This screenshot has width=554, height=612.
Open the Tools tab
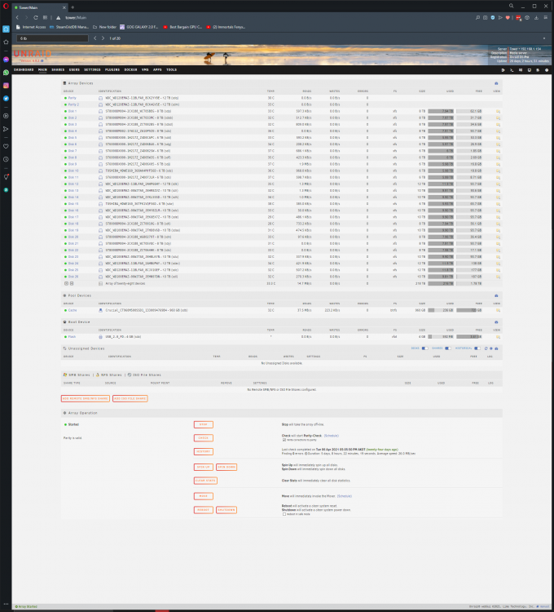coord(171,70)
